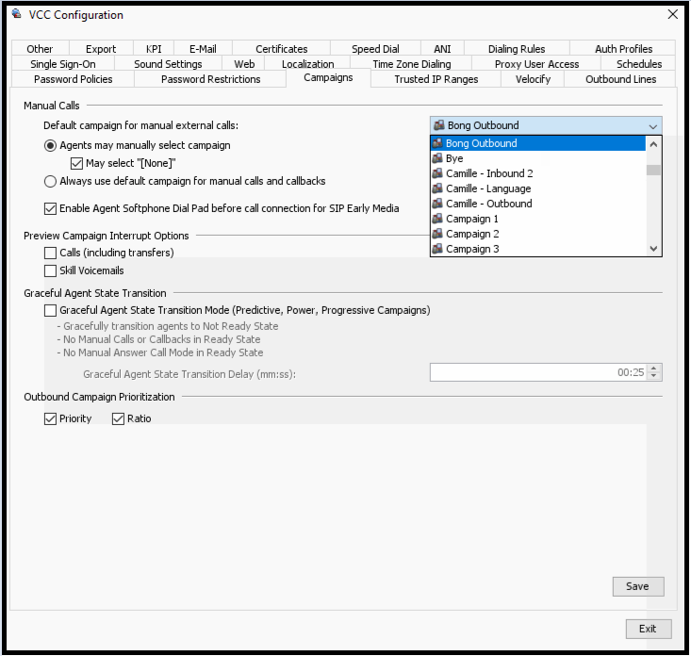Viewport: 691px width, 656px height.
Task: Open the Schedules tab
Action: 639,64
